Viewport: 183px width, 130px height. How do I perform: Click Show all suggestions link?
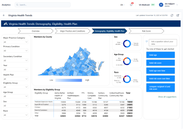coord(167,97)
